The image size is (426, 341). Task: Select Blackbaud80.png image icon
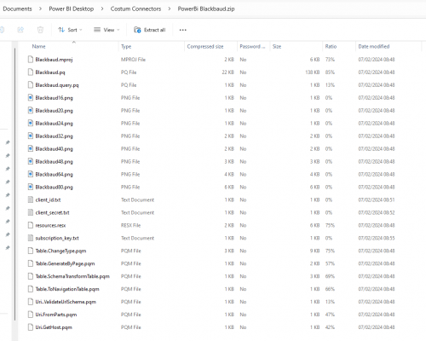(x=31, y=187)
